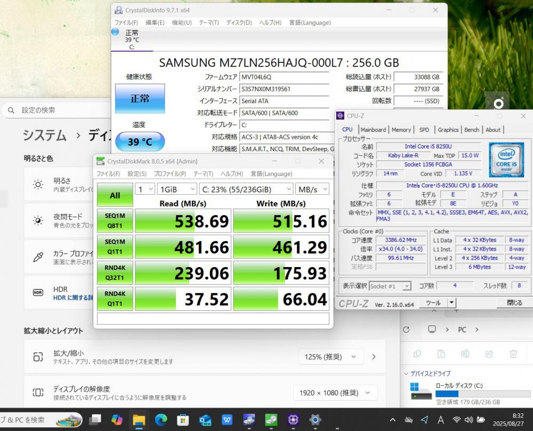
Task: Open the C: 23% drive selection dropdown
Action: [246, 189]
